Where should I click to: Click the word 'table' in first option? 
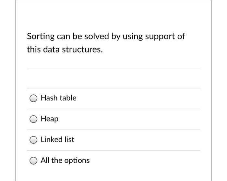click(68, 98)
